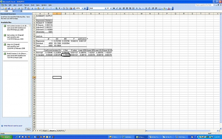Apply Font Color red A swatch
The image size is (222, 139).
click(x=169, y=9)
